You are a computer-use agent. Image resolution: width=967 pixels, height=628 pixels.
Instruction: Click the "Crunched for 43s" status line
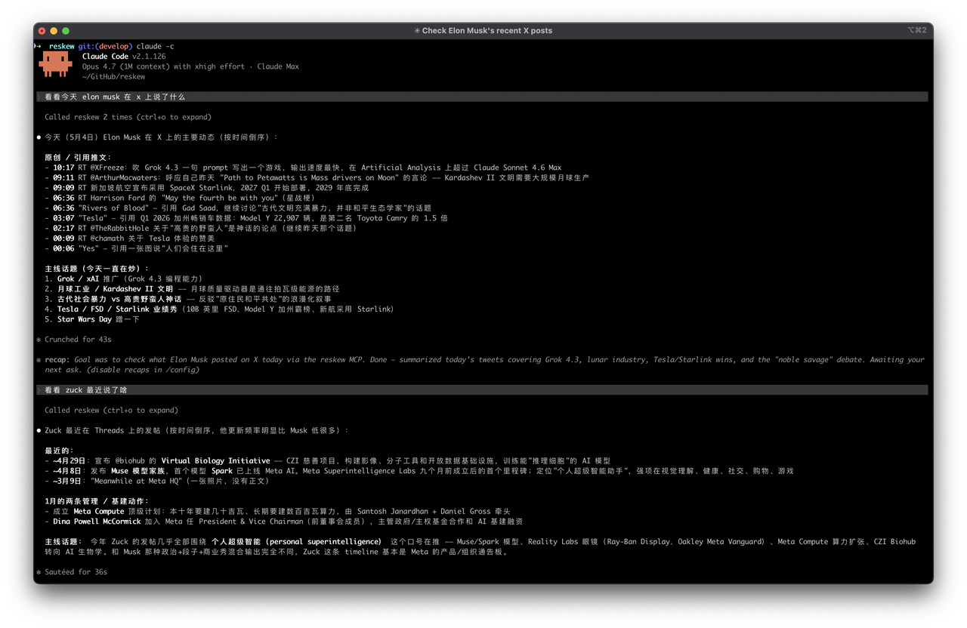[79, 340]
